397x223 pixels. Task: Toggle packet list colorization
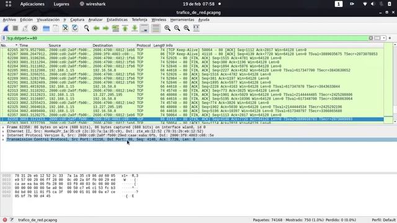pos(156,28)
